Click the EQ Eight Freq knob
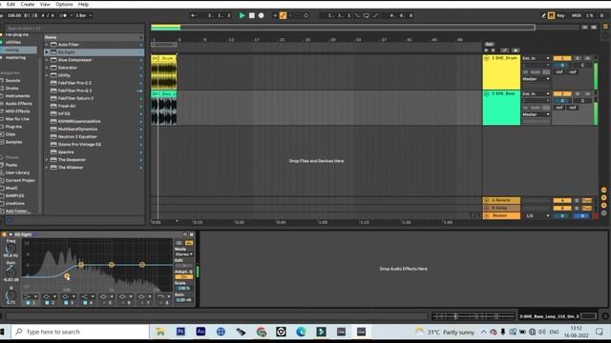Viewport: 611px width, 343px height. (x=11, y=249)
